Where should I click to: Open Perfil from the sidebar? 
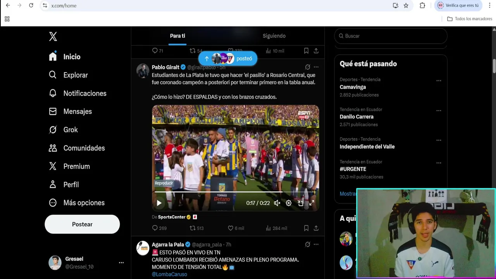click(64, 184)
